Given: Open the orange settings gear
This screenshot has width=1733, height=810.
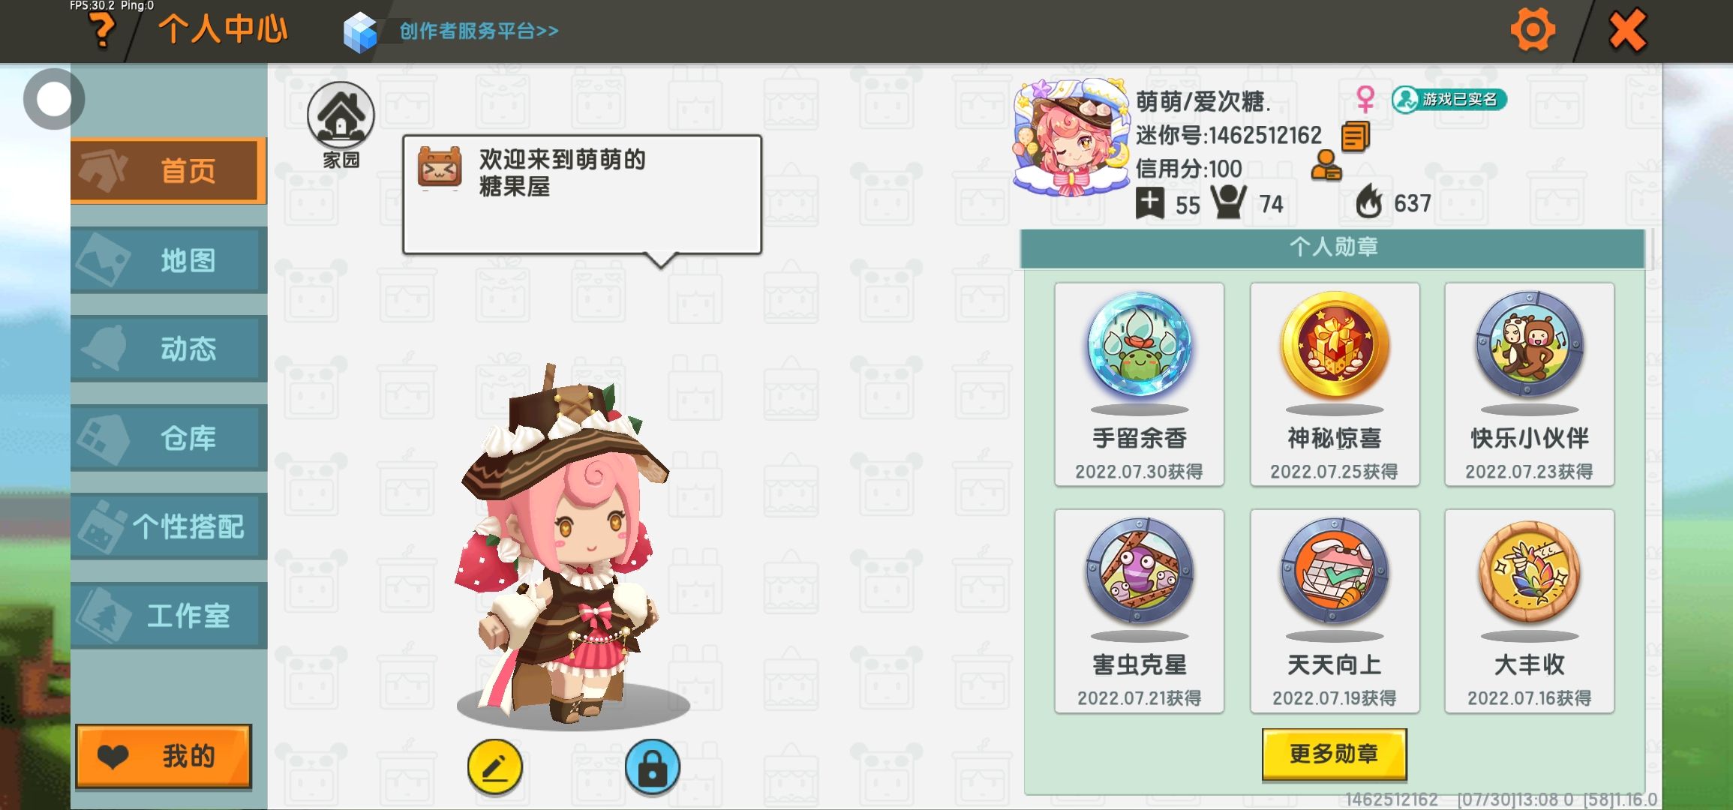Looking at the screenshot, I should pyautogui.click(x=1532, y=30).
